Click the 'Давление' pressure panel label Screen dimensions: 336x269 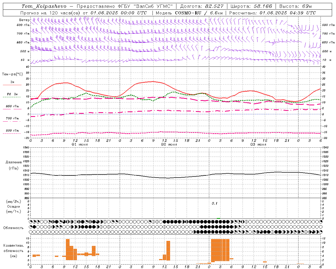tap(13, 162)
